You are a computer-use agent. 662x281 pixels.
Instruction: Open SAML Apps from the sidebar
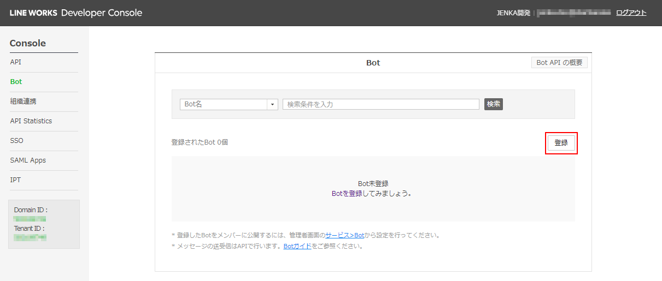coord(28,160)
